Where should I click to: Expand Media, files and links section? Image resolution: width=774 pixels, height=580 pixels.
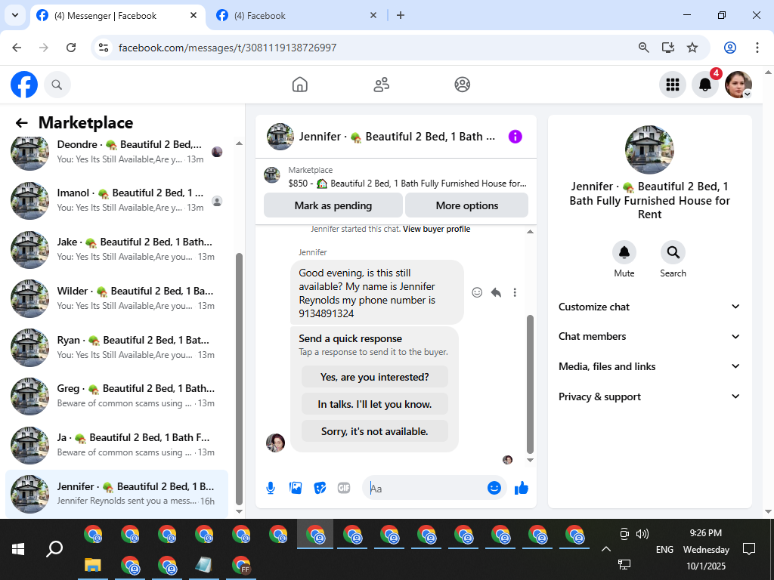649,366
